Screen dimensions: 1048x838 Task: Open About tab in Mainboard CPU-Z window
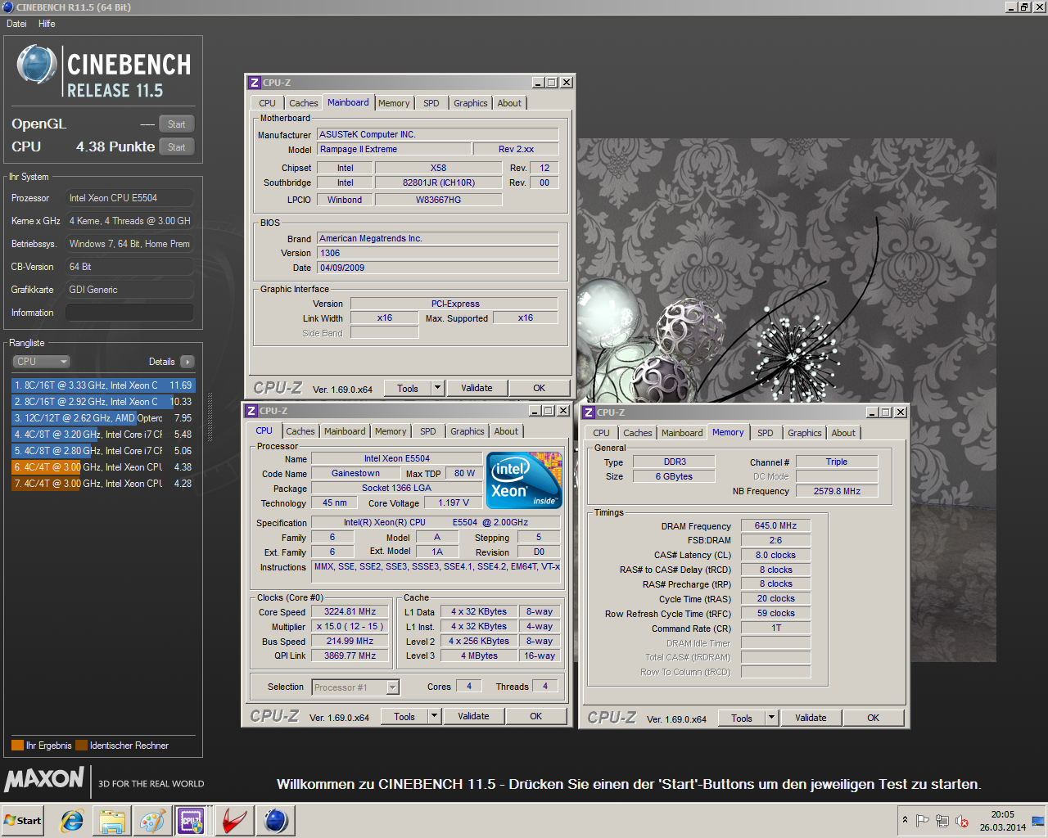click(x=509, y=103)
